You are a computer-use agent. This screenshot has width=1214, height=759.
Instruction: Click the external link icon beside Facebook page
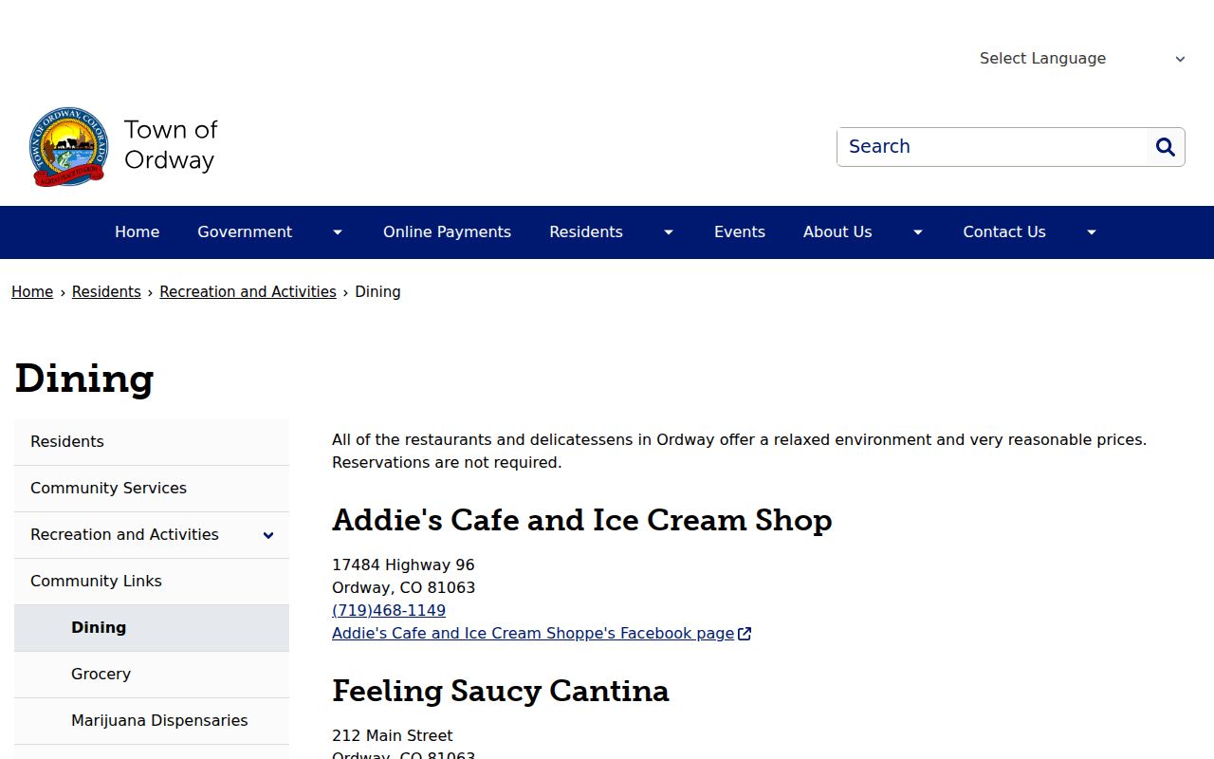[x=745, y=634]
